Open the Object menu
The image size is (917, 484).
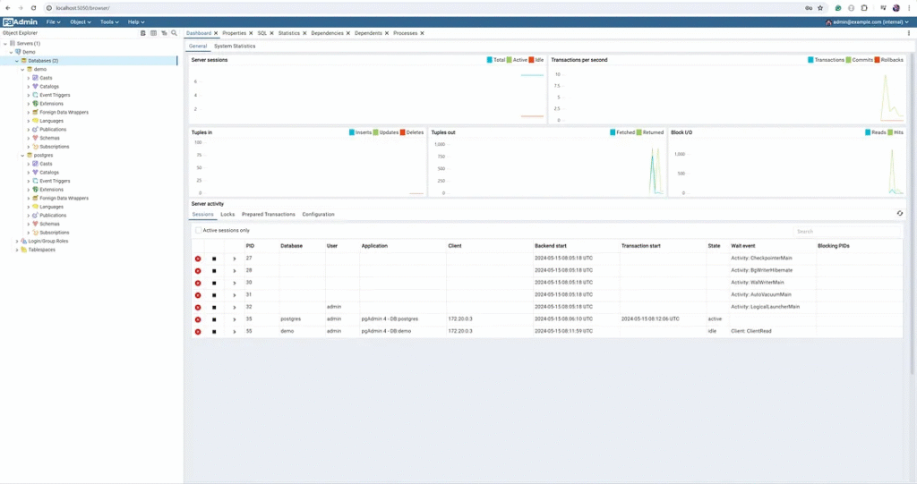pyautogui.click(x=80, y=22)
